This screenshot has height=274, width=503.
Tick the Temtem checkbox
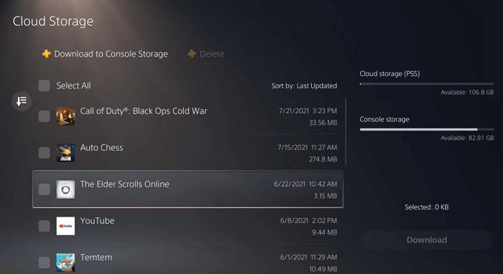point(45,263)
